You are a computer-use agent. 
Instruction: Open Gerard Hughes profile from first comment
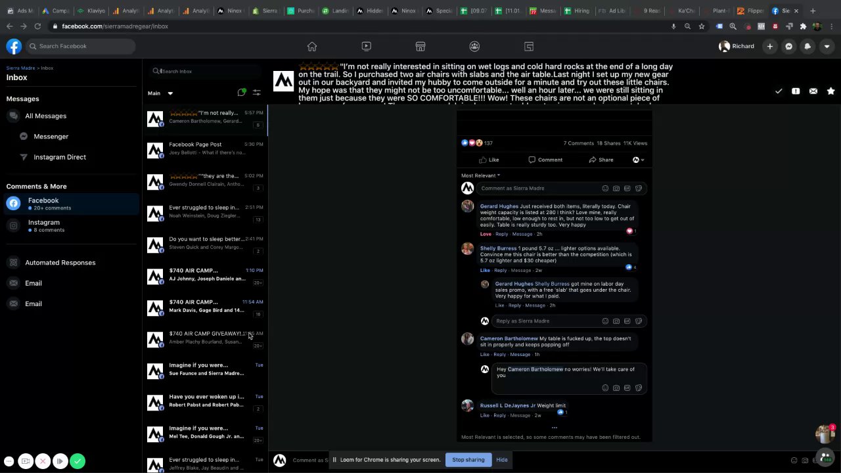tap(499, 206)
